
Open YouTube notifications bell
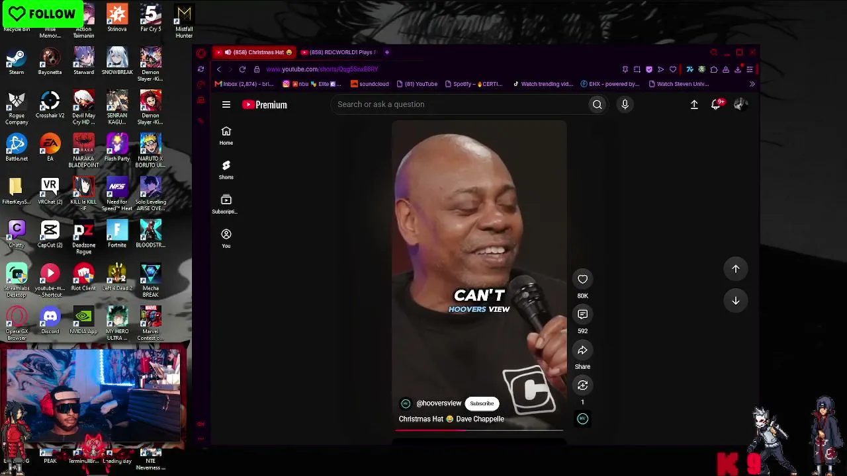(x=716, y=104)
